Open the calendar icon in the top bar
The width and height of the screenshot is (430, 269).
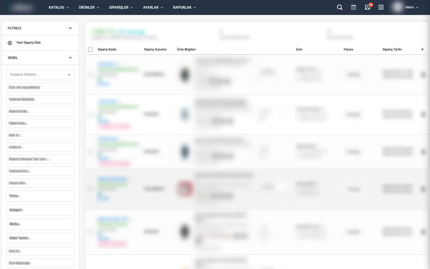click(354, 7)
